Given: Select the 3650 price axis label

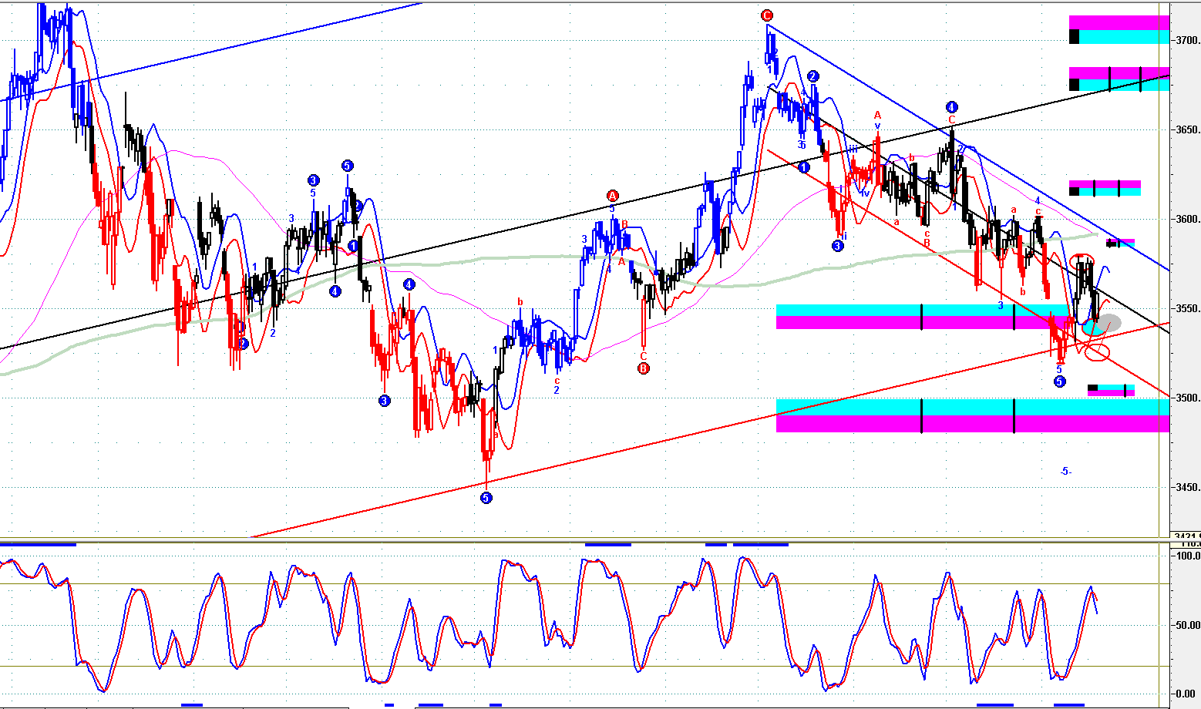Looking at the screenshot, I should coord(1189,129).
